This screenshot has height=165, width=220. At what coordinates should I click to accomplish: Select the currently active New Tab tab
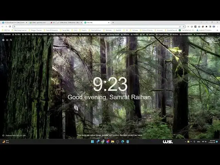click(97, 22)
